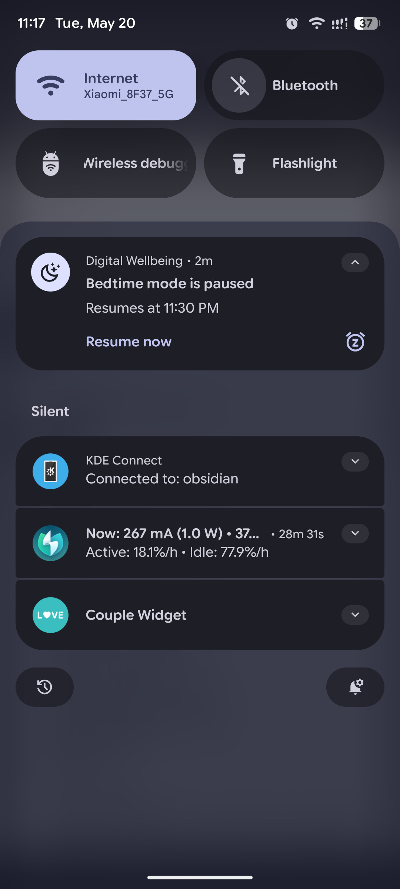Toggle the Flashlight tile
The width and height of the screenshot is (400, 889).
(294, 163)
